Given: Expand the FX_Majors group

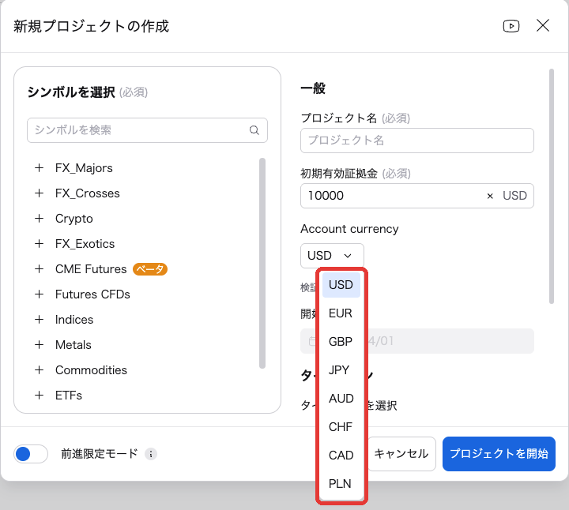Looking at the screenshot, I should (x=40, y=168).
